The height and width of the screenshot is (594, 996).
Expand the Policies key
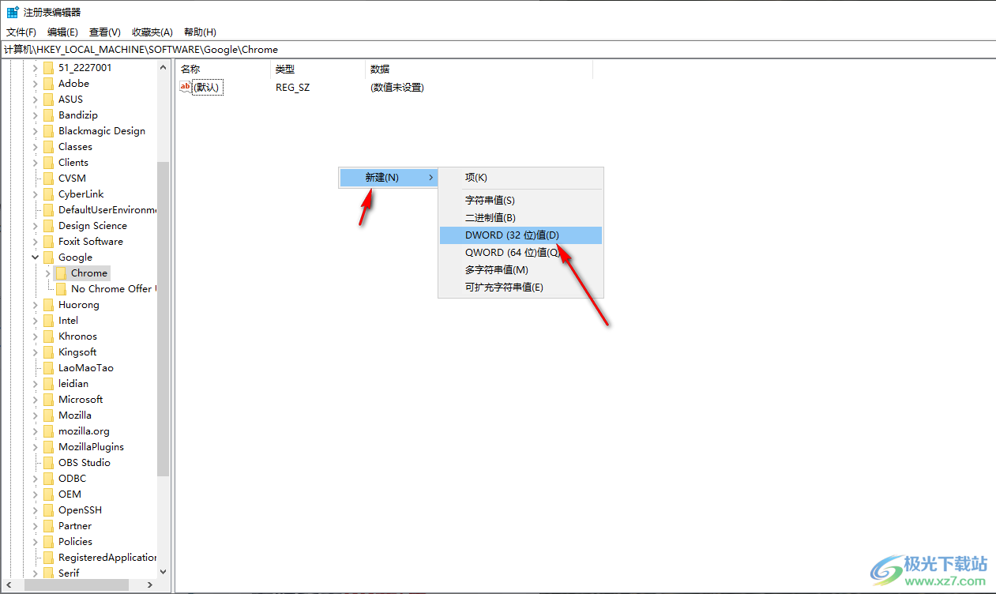coord(35,542)
